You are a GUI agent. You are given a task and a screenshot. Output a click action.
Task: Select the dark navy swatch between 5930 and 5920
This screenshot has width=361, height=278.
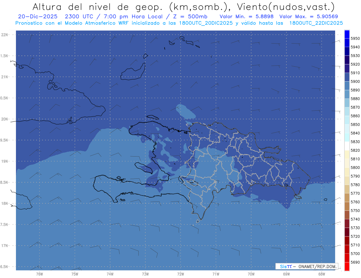point(347,60)
